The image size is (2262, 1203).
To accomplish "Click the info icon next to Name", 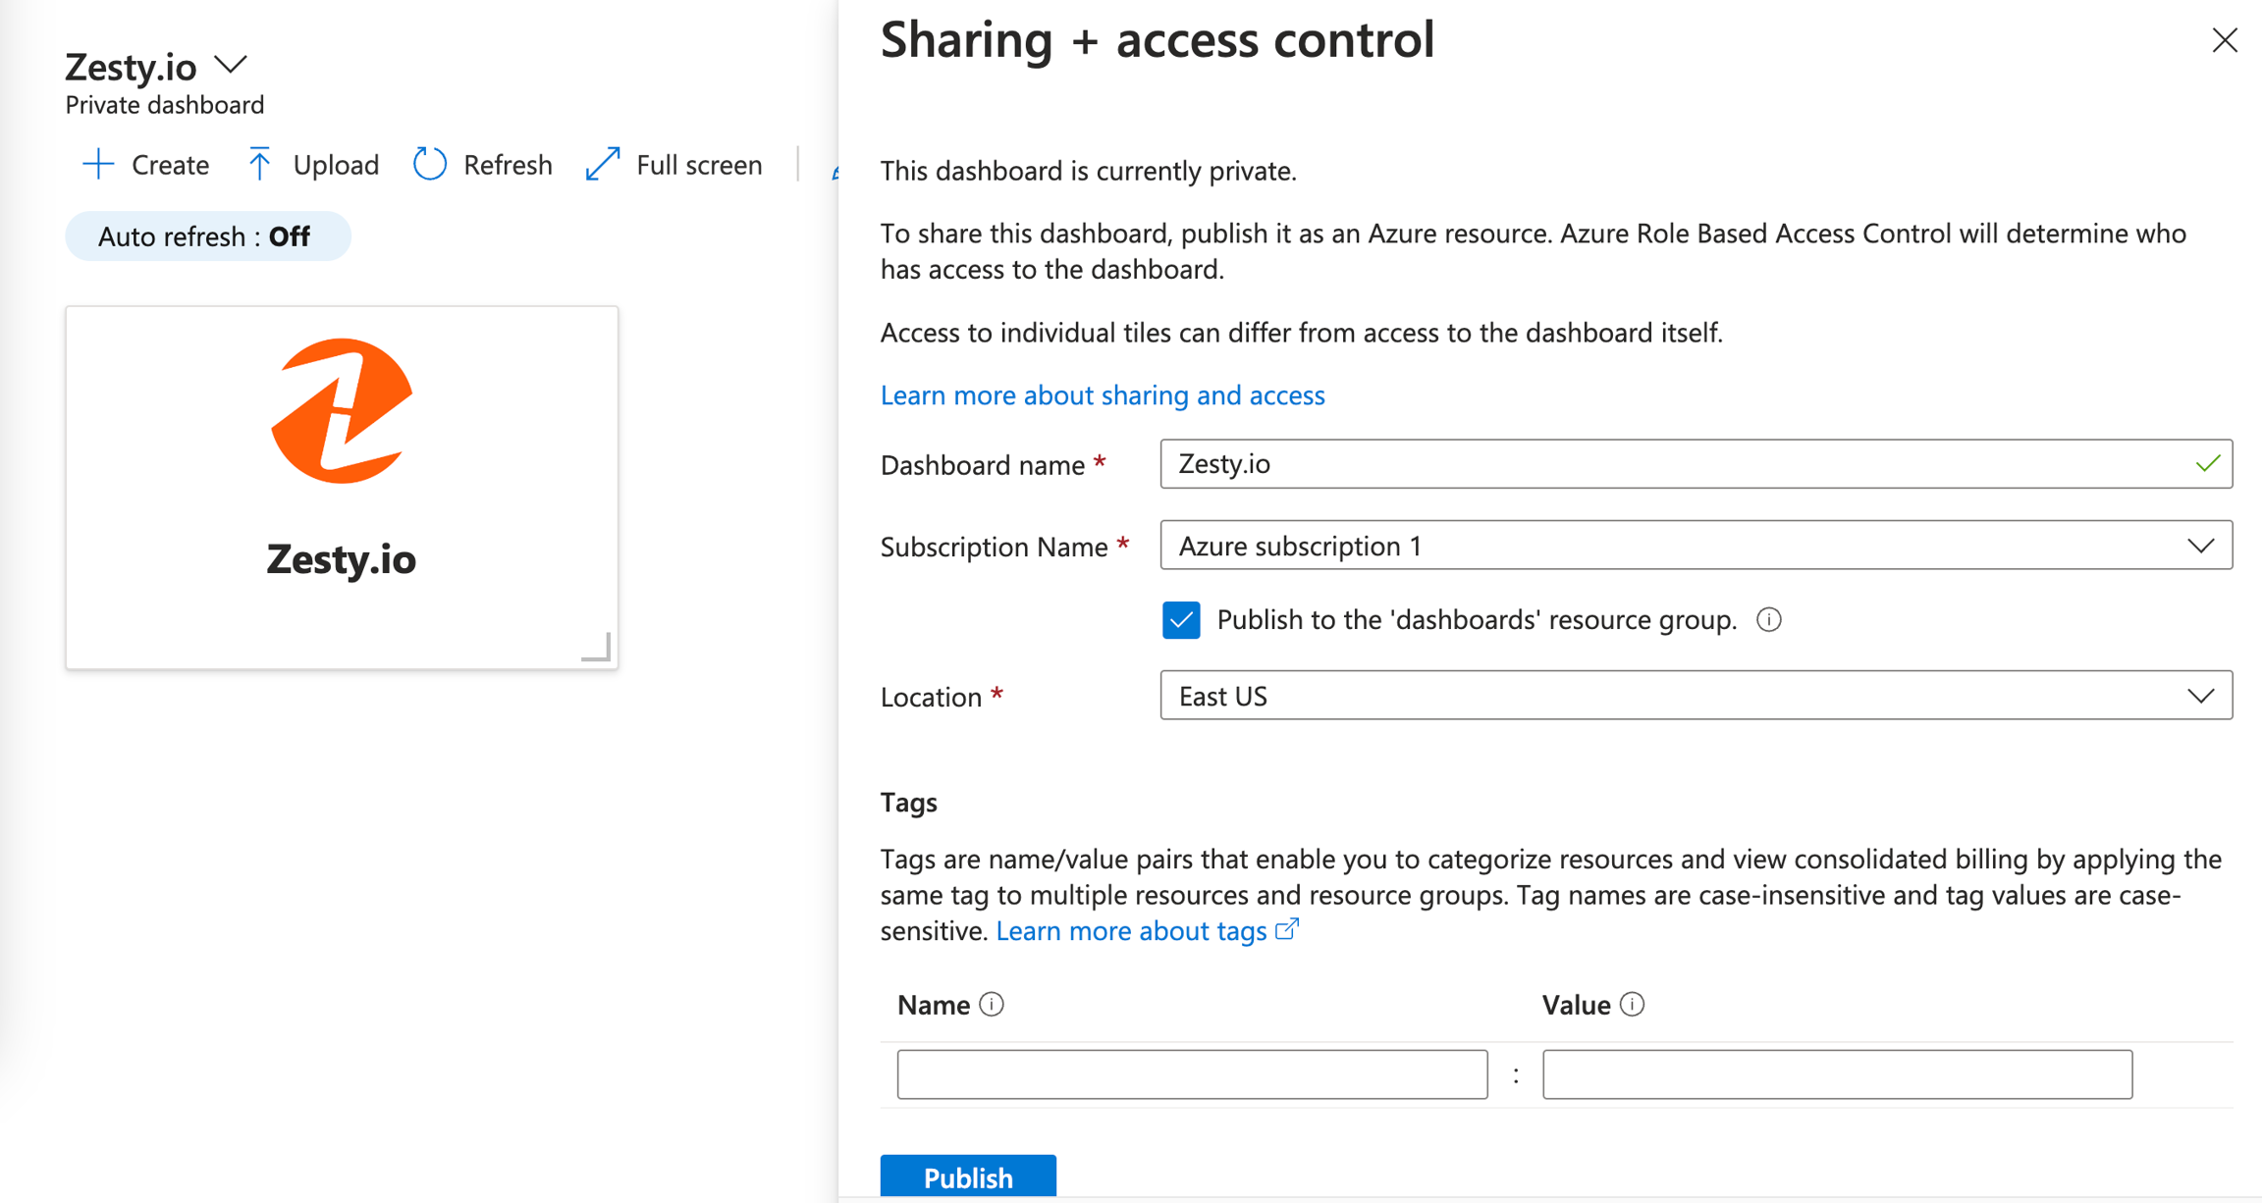I will coord(993,1005).
